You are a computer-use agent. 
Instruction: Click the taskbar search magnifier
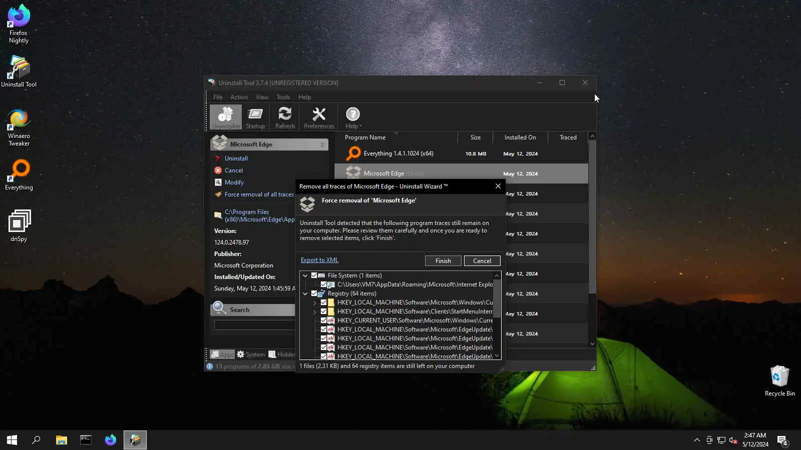[x=37, y=440]
